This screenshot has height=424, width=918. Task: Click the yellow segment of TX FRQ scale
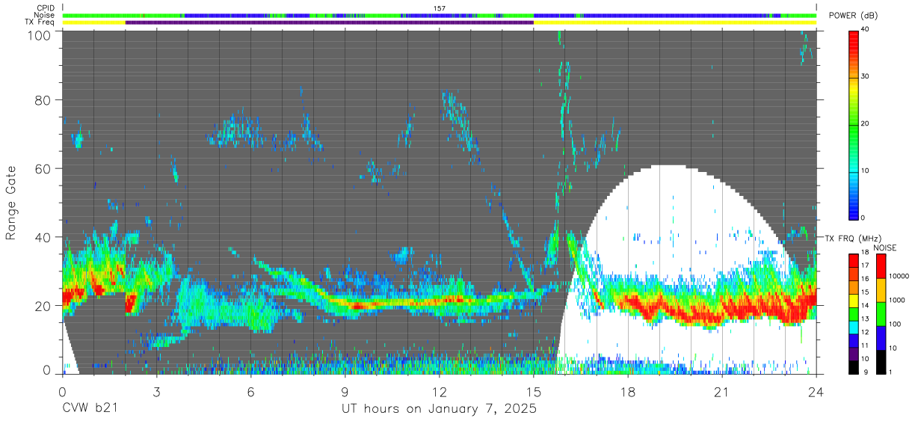point(853,301)
